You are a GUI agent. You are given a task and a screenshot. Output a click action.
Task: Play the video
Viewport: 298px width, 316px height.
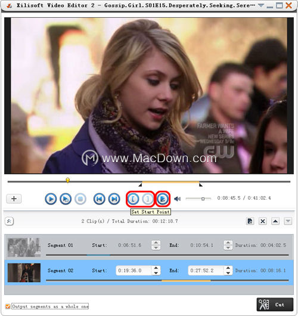(x=51, y=199)
